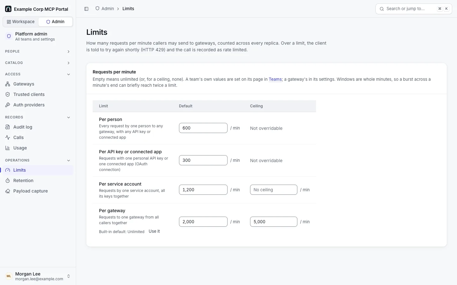Click the Limits gauge icon

[8, 170]
